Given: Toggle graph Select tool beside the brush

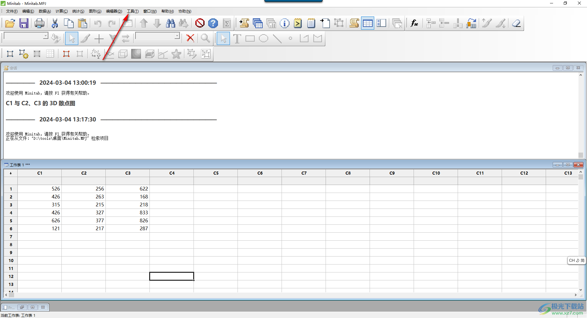Looking at the screenshot, I should [72, 39].
